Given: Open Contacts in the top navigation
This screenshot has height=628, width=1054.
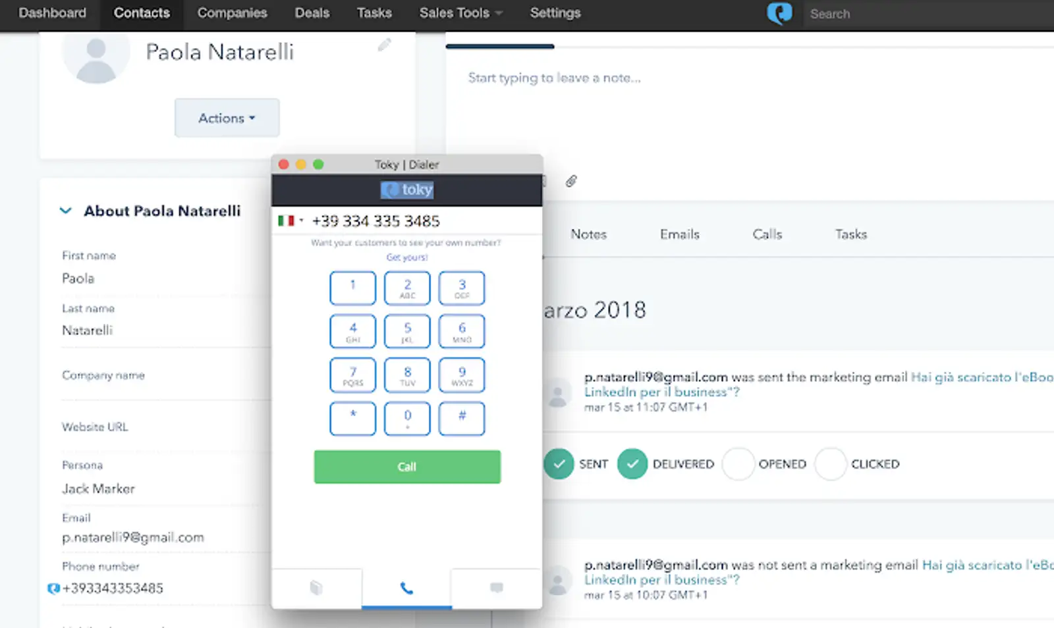Looking at the screenshot, I should (x=142, y=13).
